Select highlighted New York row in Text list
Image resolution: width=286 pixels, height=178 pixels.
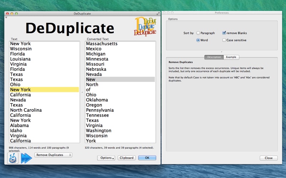(44, 90)
